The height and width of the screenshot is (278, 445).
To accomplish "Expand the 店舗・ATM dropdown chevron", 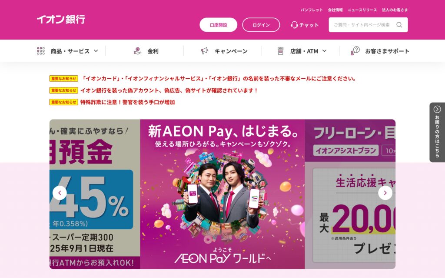I will [x=324, y=51].
